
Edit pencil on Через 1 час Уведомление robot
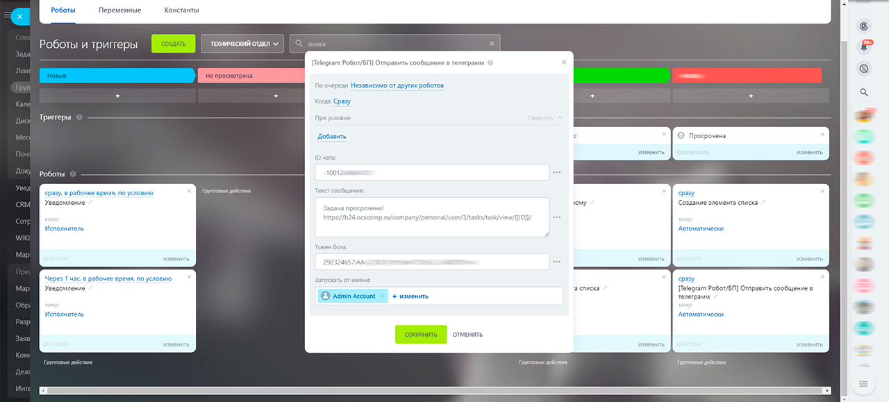click(x=90, y=288)
